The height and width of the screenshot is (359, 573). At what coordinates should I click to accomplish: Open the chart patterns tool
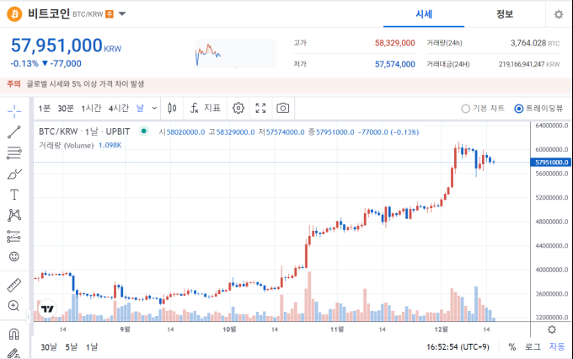click(14, 215)
